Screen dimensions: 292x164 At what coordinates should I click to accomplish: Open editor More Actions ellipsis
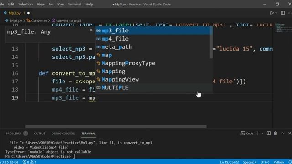(x=290, y=13)
